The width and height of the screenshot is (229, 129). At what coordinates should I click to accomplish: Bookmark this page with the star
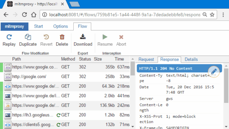212,15
